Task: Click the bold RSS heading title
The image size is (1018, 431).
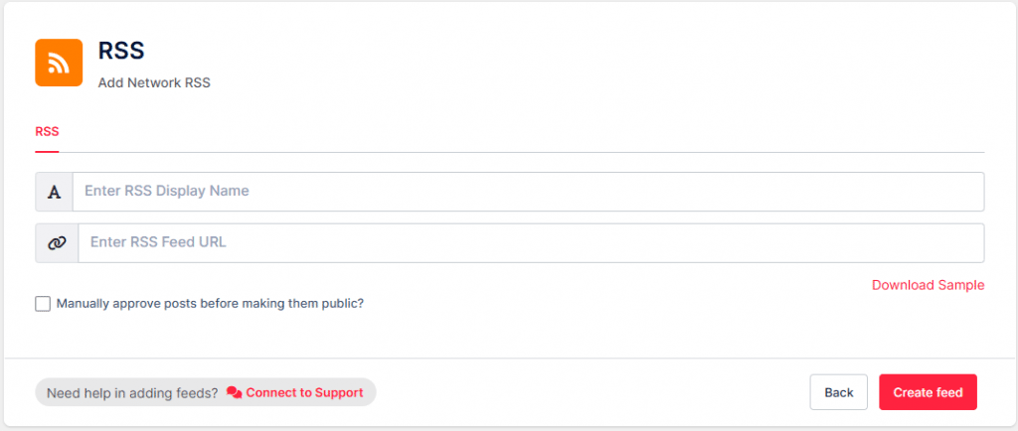Action: click(121, 52)
